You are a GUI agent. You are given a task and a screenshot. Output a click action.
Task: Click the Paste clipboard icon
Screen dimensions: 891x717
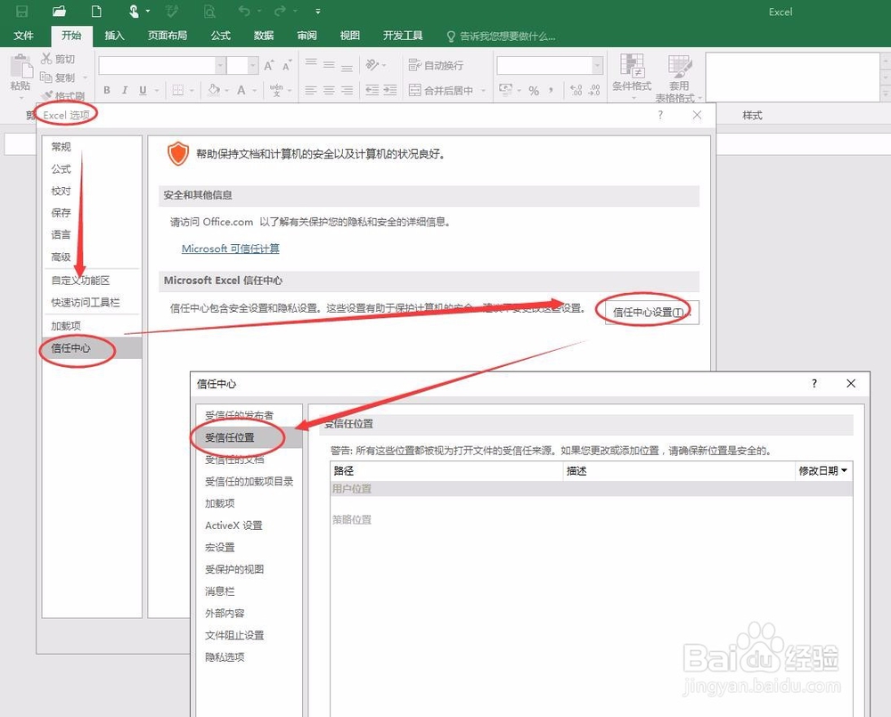point(21,66)
